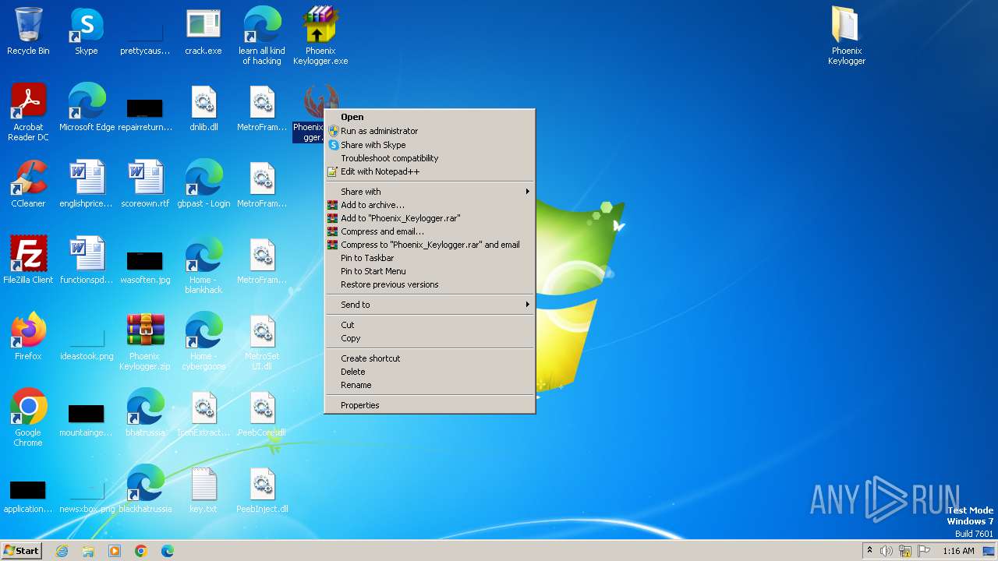This screenshot has width=998, height=561.
Task: Choose Copy in the context menu
Action: click(x=430, y=338)
